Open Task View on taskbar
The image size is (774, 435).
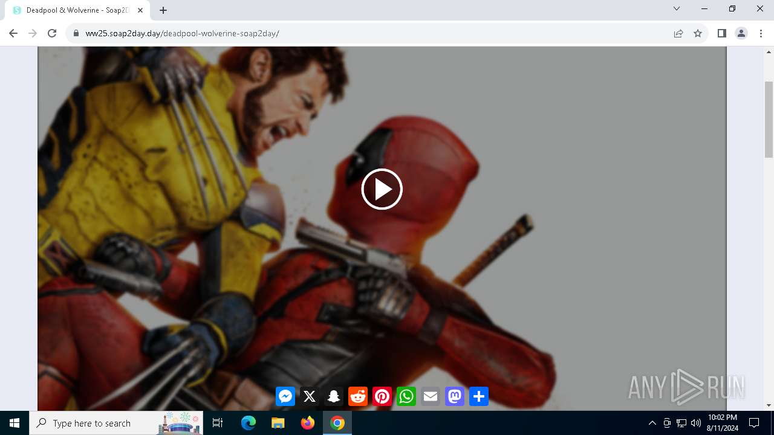pyautogui.click(x=218, y=423)
